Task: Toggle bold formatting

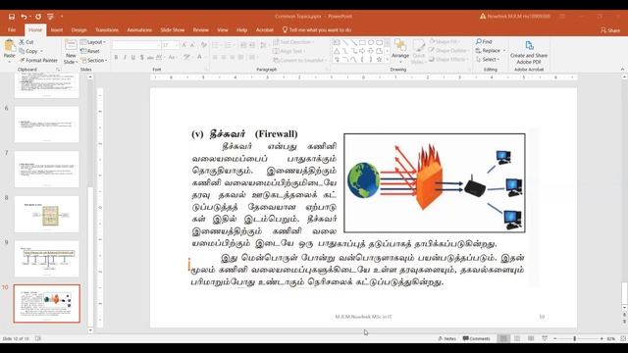Action: (116, 58)
